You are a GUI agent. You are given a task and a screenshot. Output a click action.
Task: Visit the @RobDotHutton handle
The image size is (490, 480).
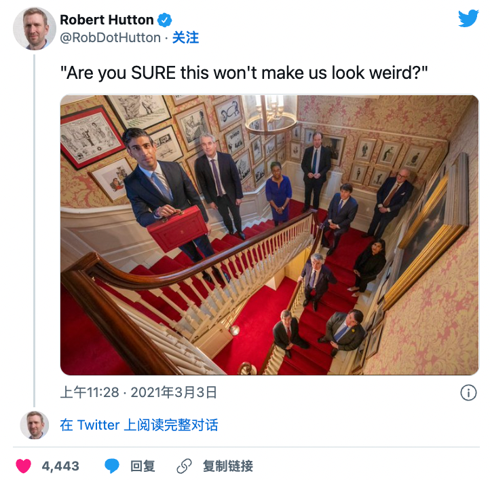(x=110, y=37)
